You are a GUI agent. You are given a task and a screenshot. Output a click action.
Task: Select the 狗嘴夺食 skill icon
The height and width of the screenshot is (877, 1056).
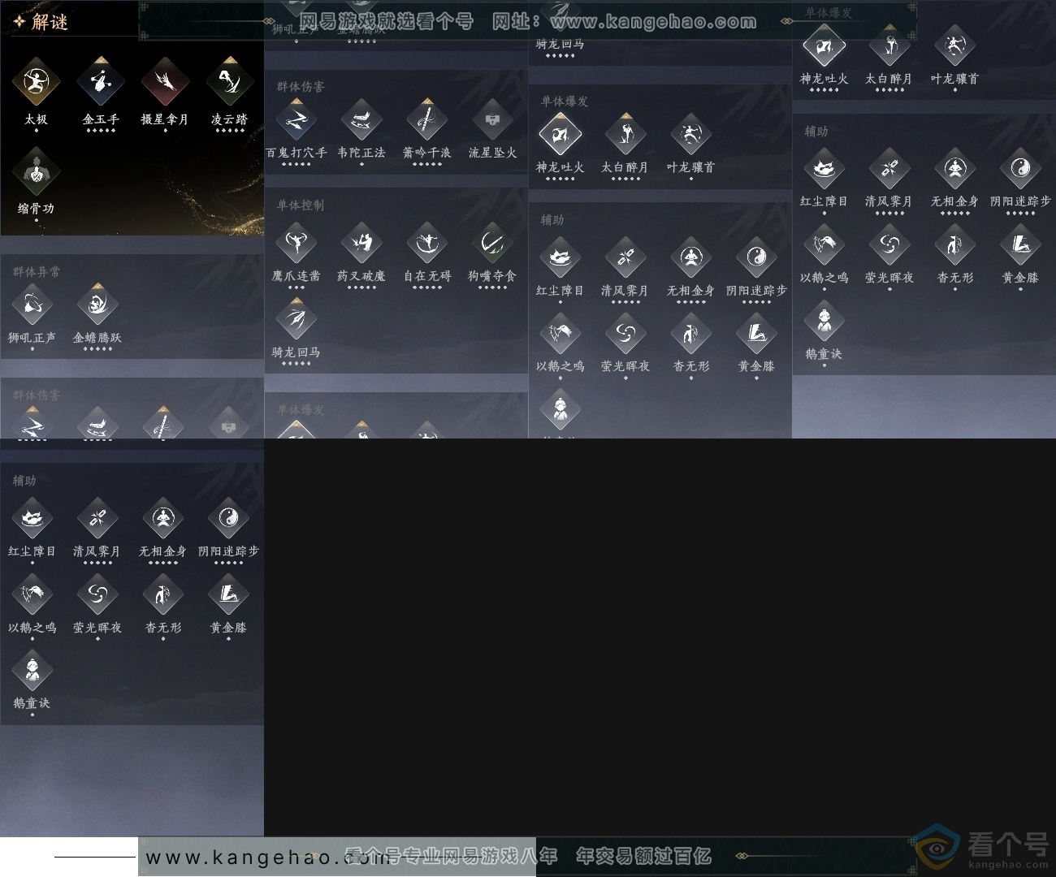tap(492, 244)
